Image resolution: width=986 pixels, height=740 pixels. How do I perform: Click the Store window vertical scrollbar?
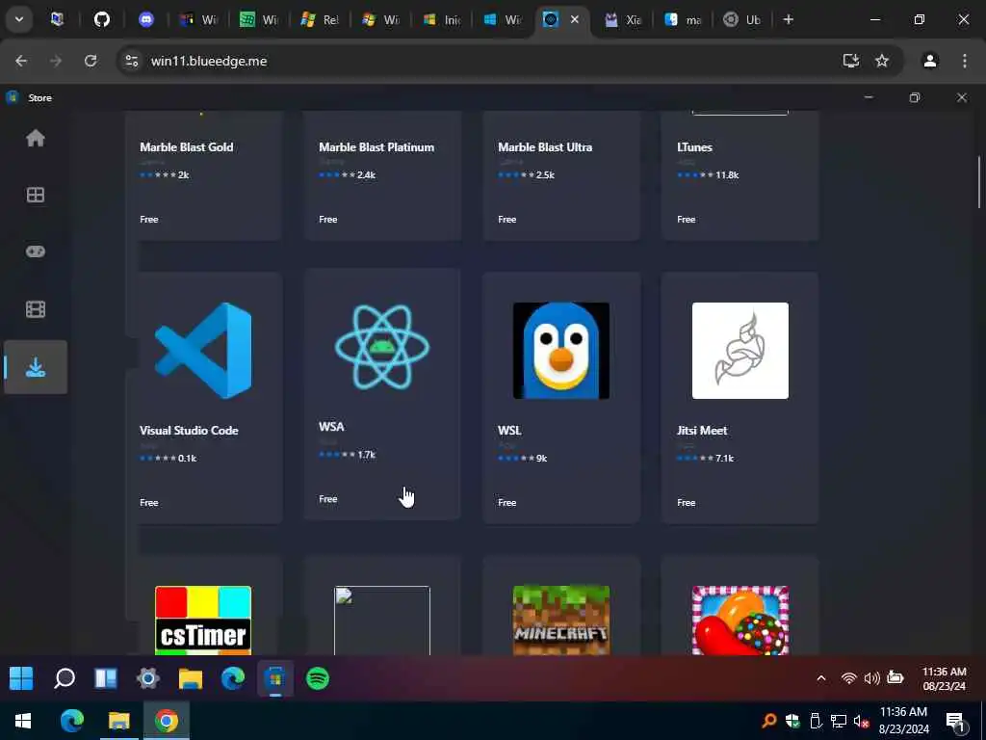tap(979, 182)
